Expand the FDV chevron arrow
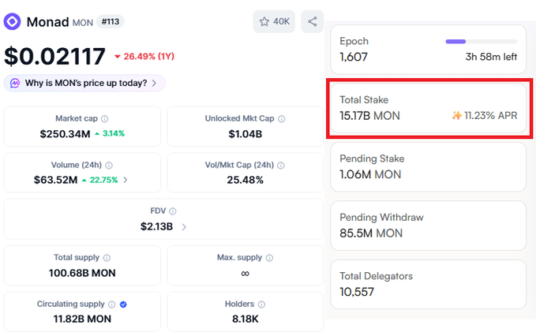Image resolution: width=536 pixels, height=336 pixels. pos(184,226)
